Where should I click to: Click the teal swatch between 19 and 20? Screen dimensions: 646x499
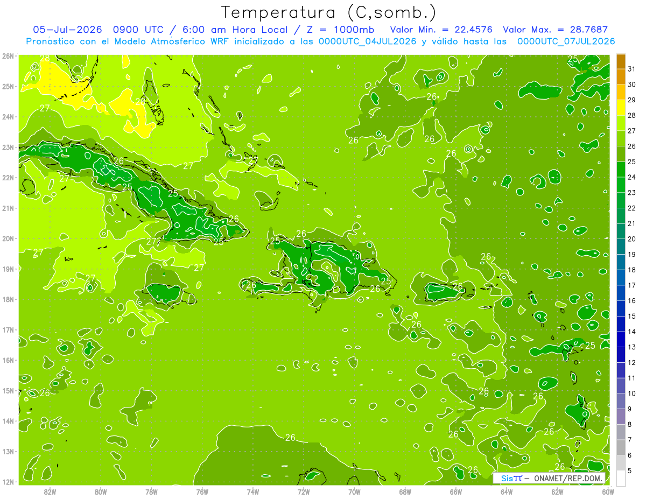click(x=621, y=247)
